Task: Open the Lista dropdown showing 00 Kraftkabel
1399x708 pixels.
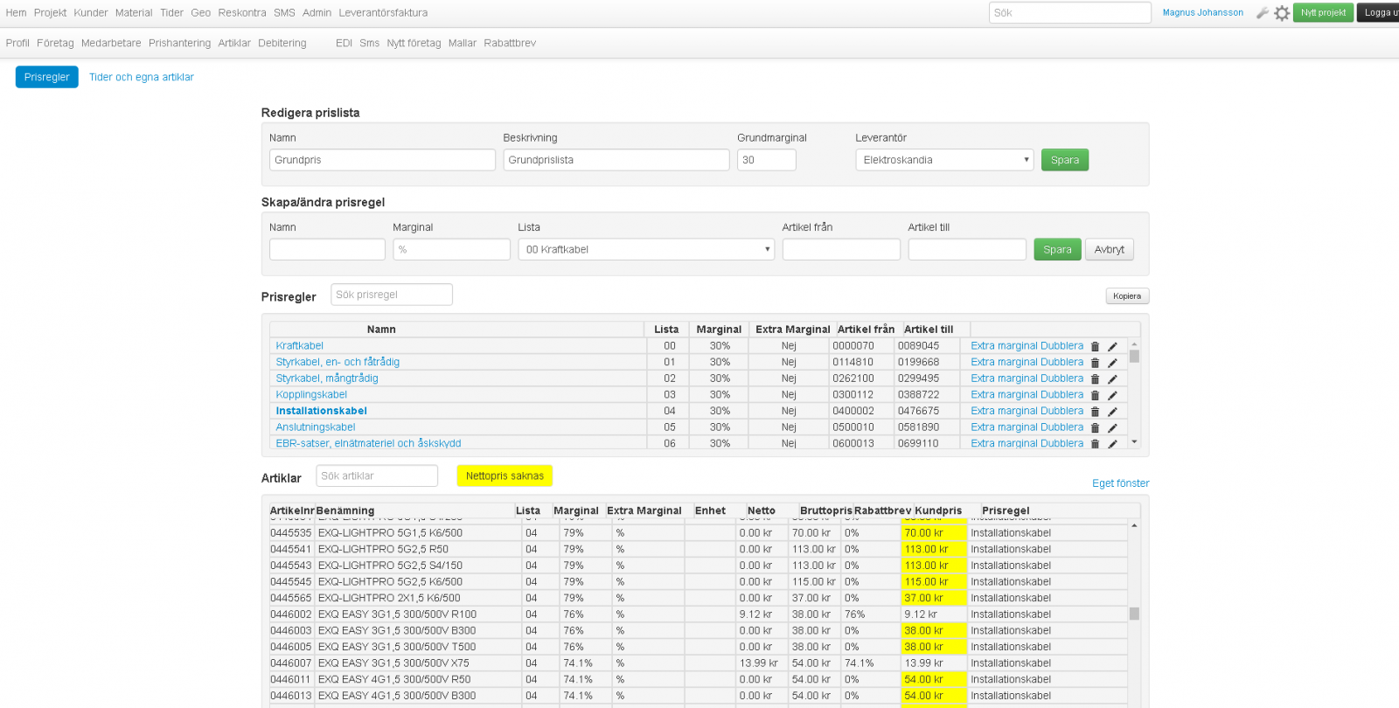Action: [x=647, y=249]
